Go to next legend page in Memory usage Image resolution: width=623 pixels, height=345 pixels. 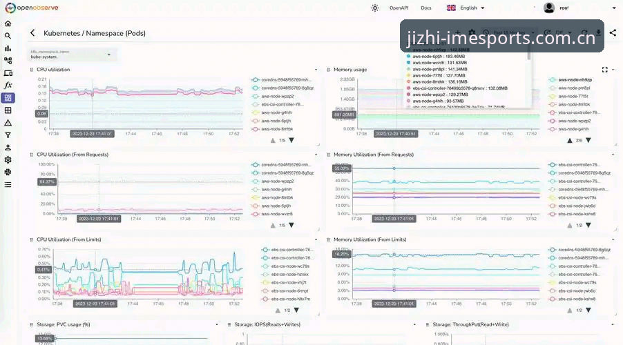click(x=588, y=140)
